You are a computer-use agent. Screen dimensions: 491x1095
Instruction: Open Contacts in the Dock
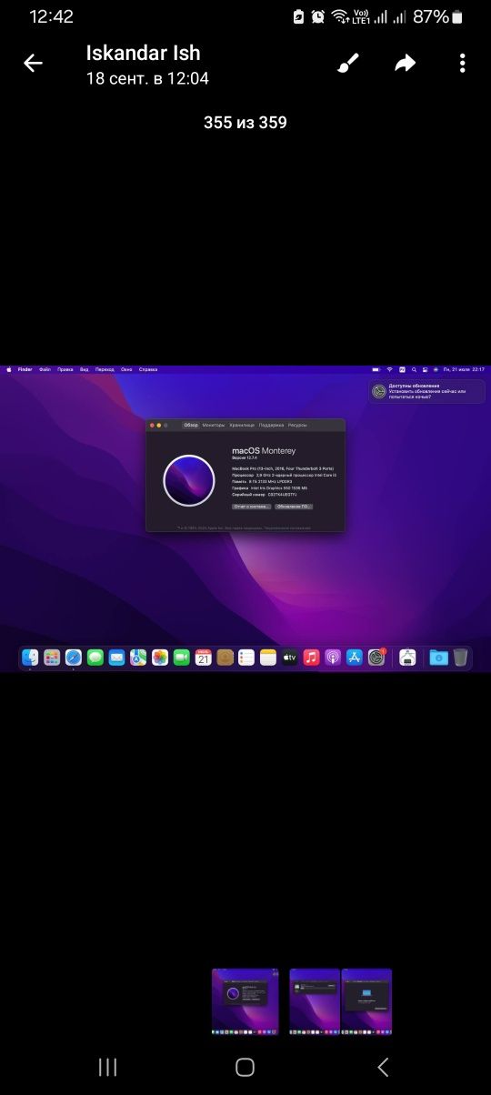(x=225, y=657)
